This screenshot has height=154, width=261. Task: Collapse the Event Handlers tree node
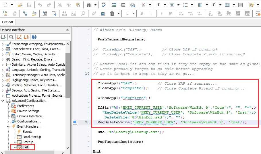(8, 126)
